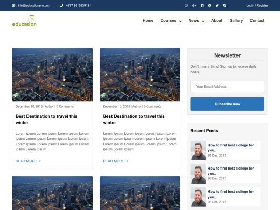Visit the Twitter bird icon

click(x=217, y=6)
